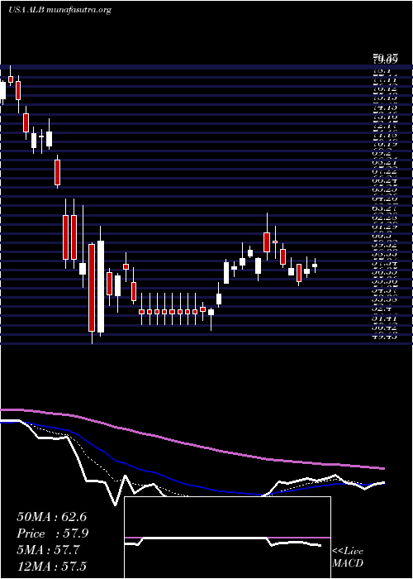Screen dimensions: 413x579
Task: Click the 74.15 price axis label
Action: click(x=385, y=107)
